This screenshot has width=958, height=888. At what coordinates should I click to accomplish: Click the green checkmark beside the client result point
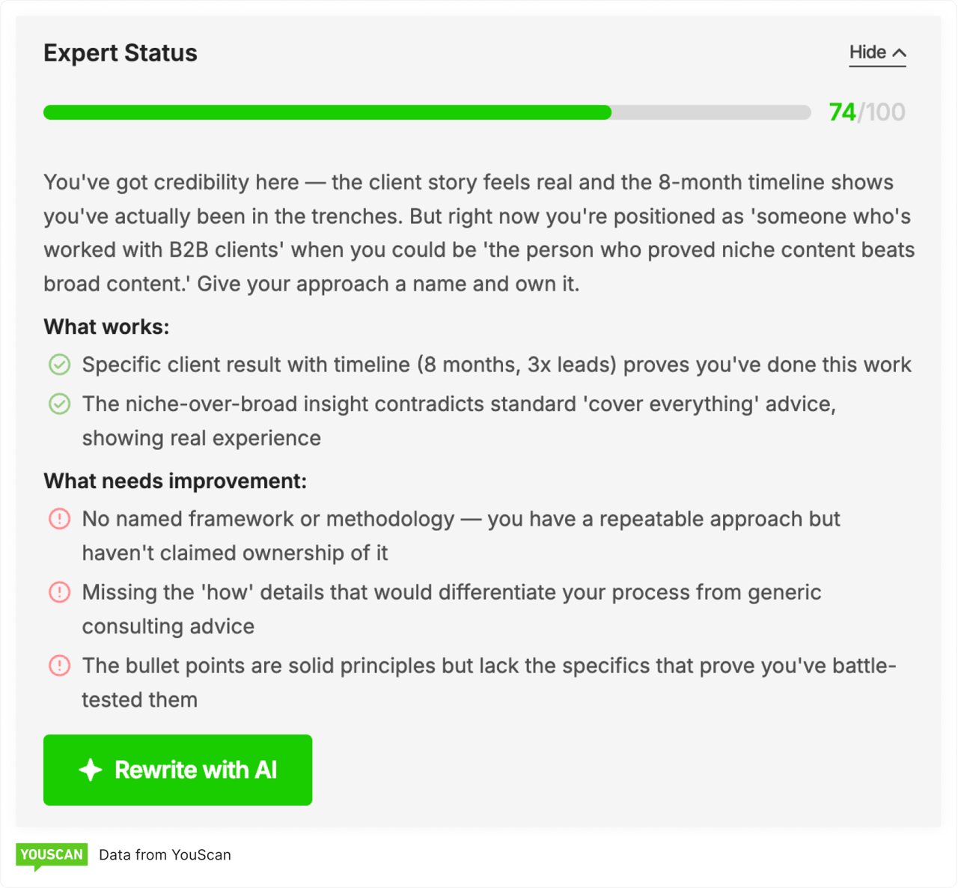[x=59, y=365]
